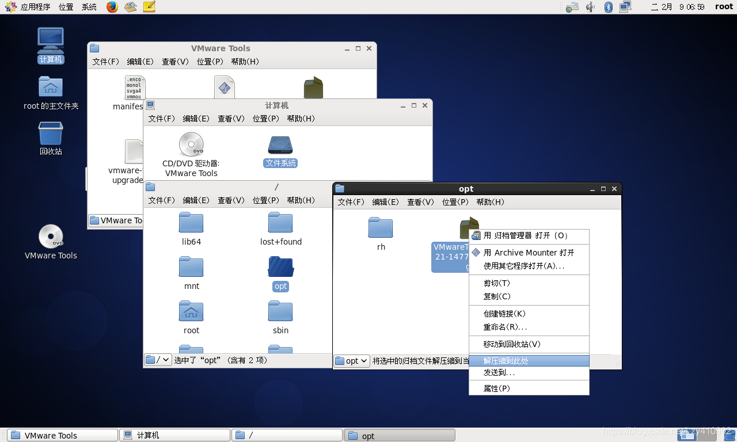Open 编辑(E) menu in opt window

(386, 202)
